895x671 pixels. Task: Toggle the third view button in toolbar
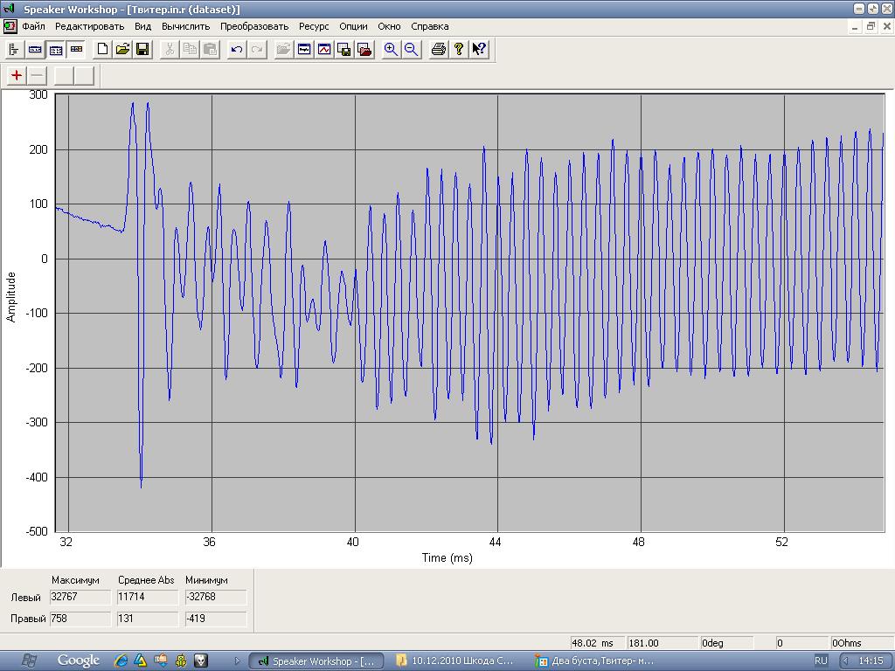(x=56, y=50)
